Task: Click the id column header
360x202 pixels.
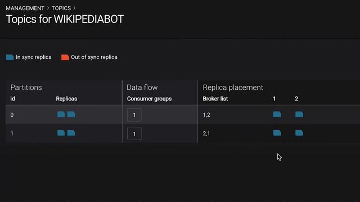Action: (12, 99)
